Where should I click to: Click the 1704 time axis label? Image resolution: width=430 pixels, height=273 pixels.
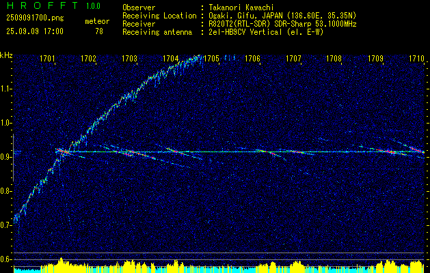pos(170,58)
